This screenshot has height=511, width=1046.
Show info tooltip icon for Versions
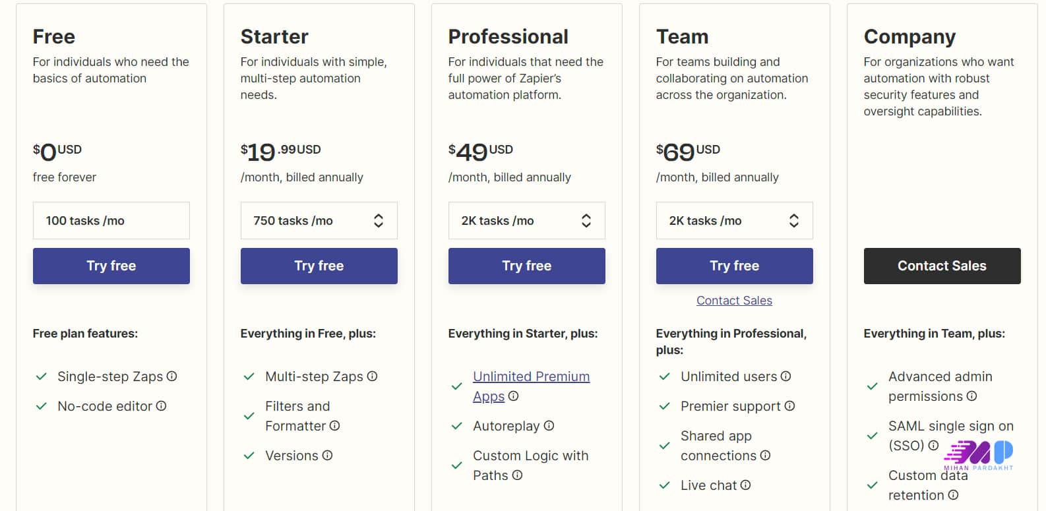328,456
